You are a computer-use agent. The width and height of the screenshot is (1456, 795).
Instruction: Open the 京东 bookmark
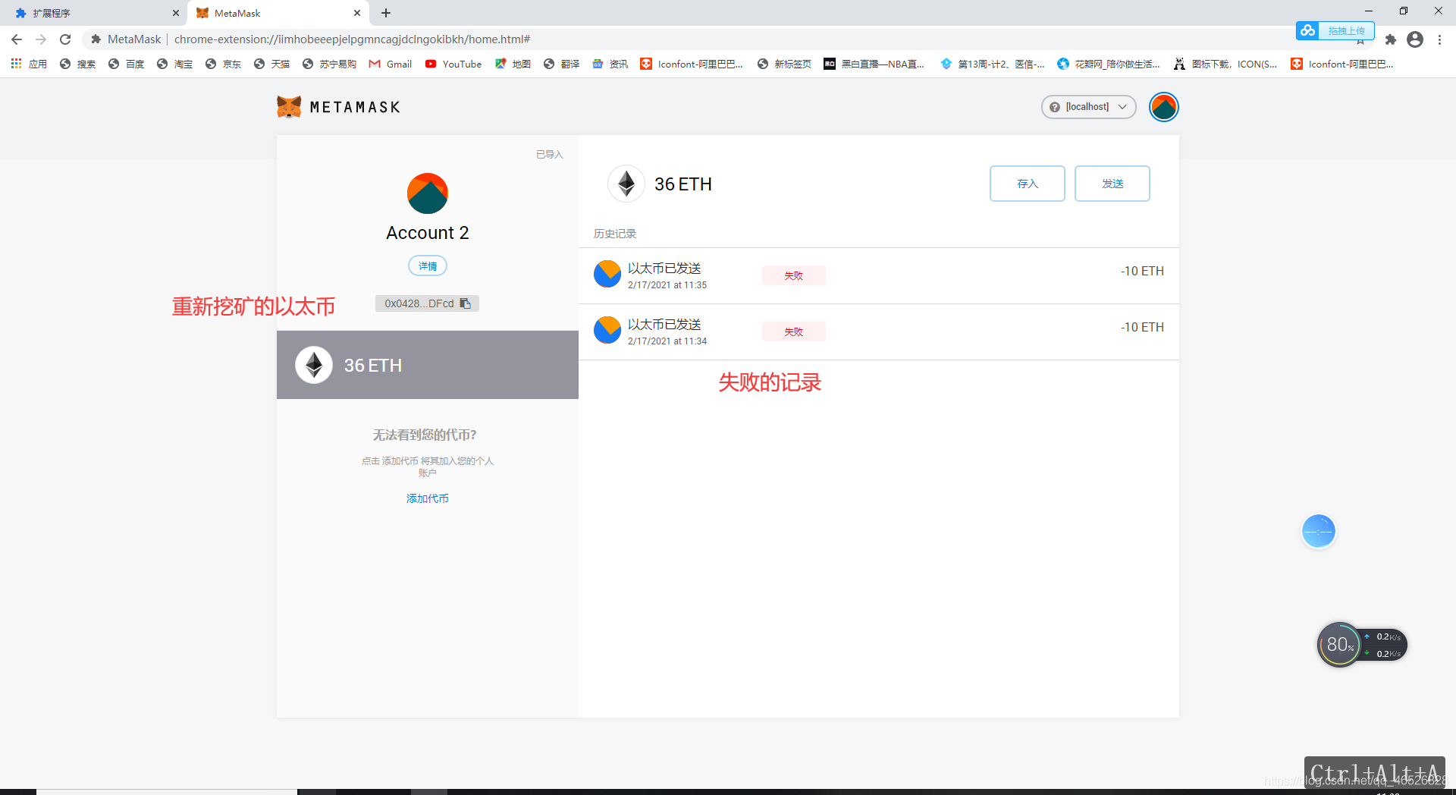click(x=223, y=64)
